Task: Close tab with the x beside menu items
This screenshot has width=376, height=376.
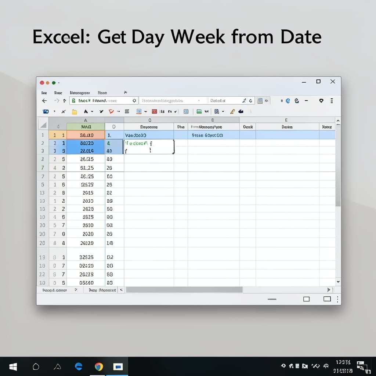Action: (126, 92)
